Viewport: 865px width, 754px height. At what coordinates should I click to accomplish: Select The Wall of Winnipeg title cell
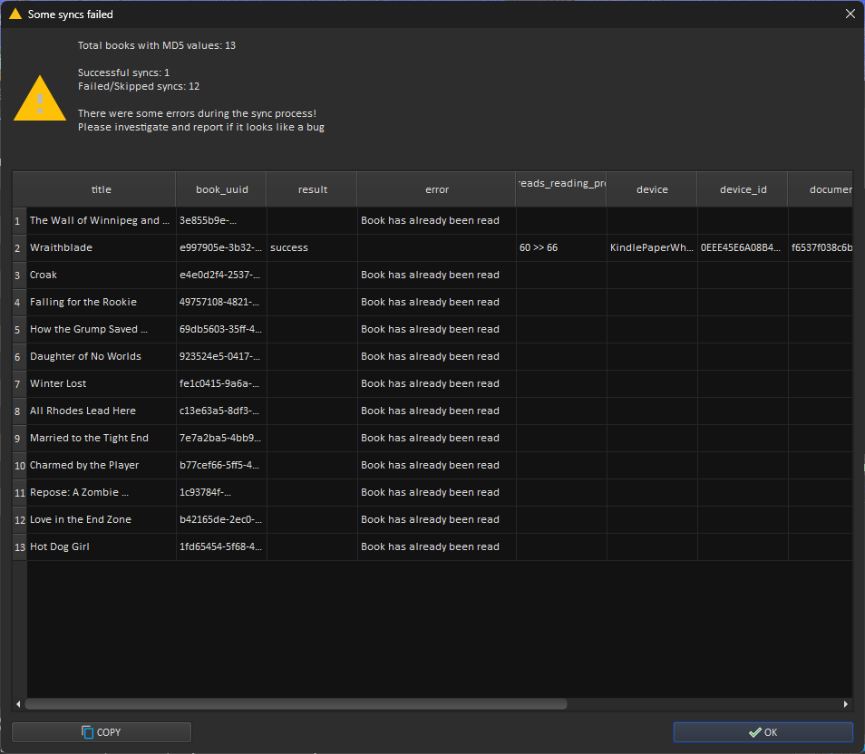[102, 220]
